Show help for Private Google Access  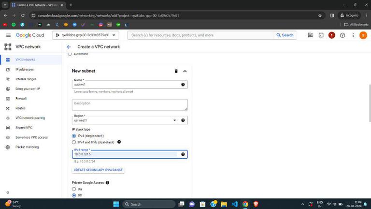107,183
